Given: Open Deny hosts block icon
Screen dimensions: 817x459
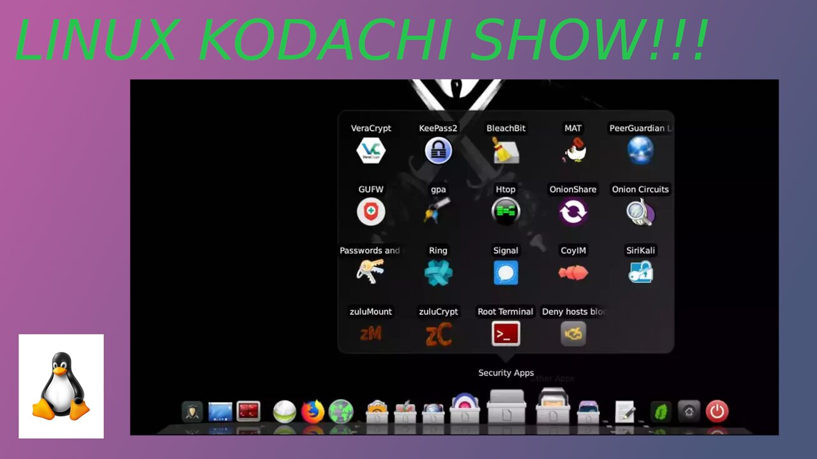Looking at the screenshot, I should (573, 333).
